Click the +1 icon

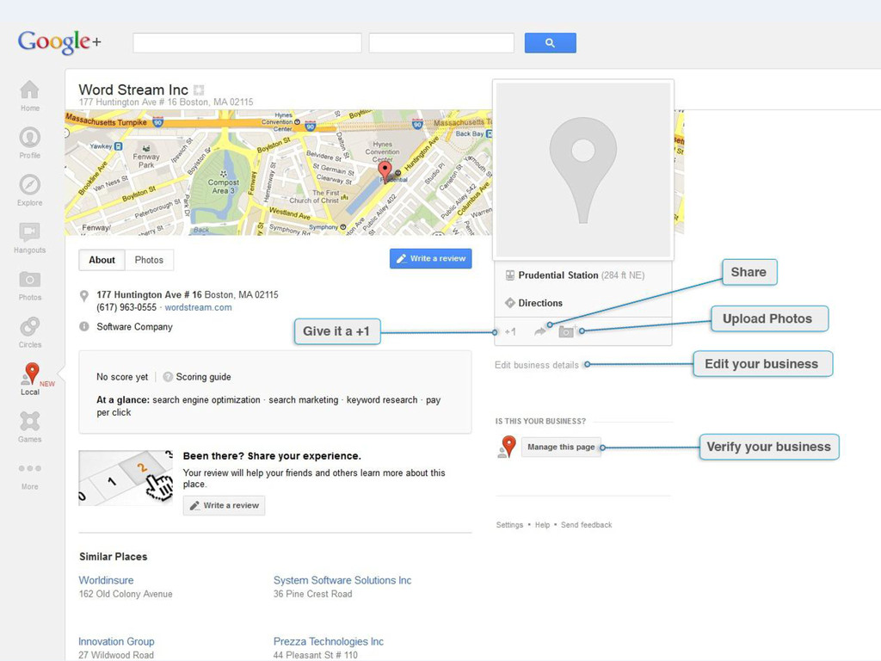(x=510, y=331)
